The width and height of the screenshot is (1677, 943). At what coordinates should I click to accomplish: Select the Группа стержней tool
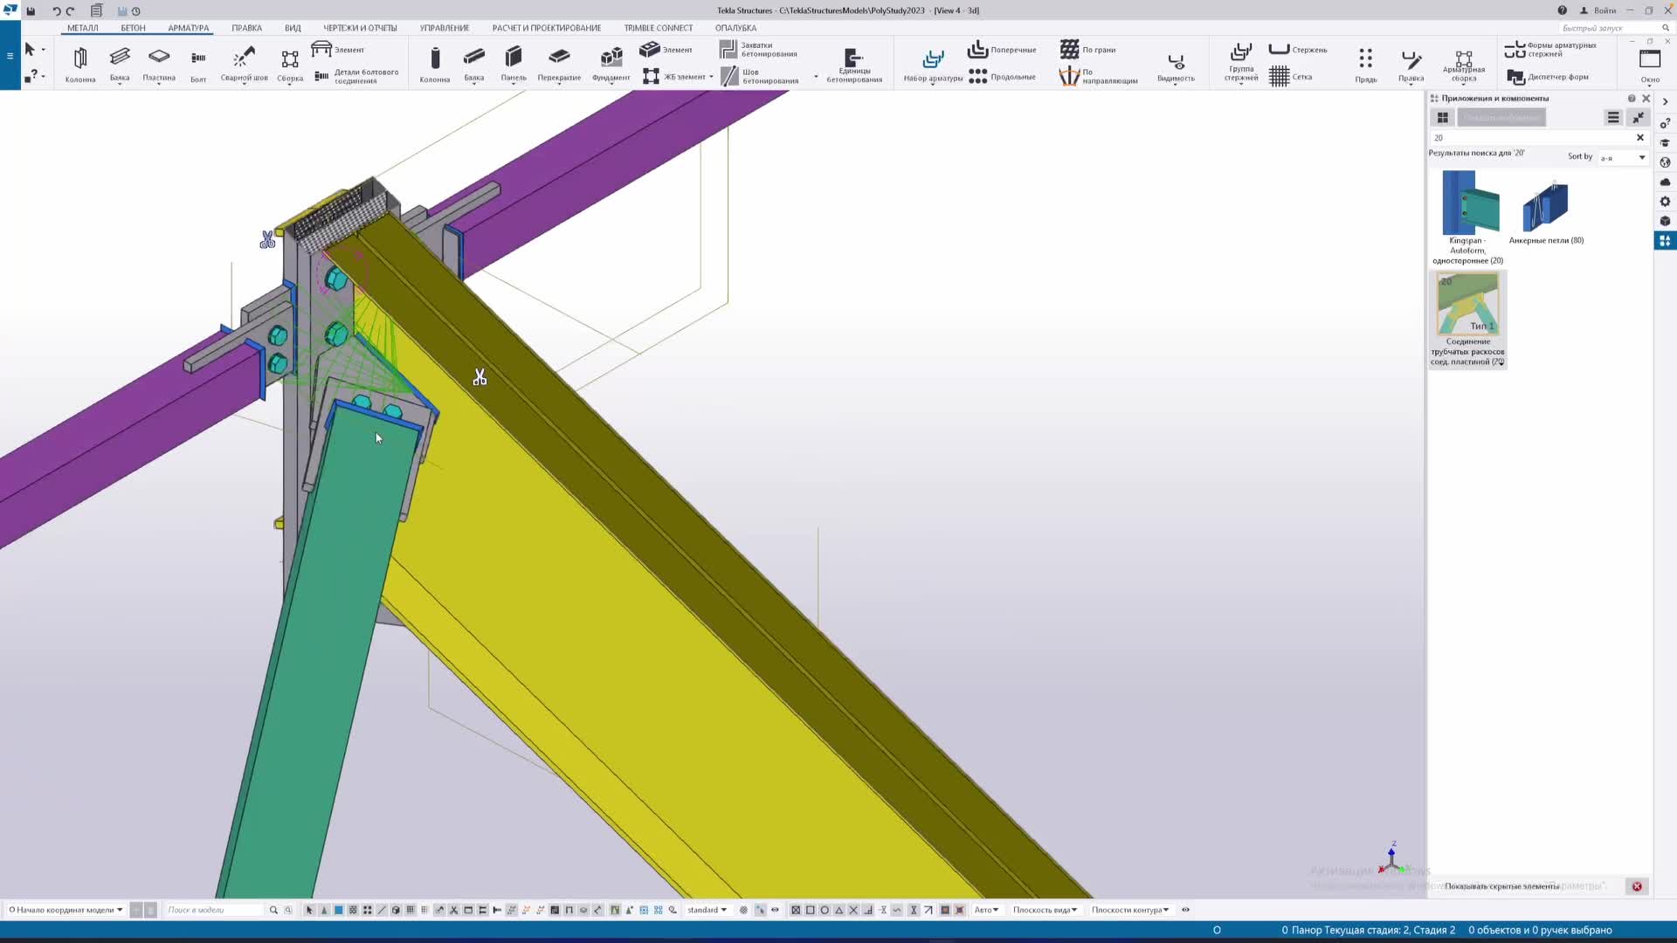click(1241, 63)
